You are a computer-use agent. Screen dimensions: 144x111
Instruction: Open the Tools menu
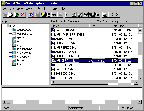47,8
